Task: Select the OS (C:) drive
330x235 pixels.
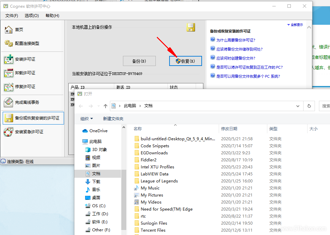Action: 95,206
